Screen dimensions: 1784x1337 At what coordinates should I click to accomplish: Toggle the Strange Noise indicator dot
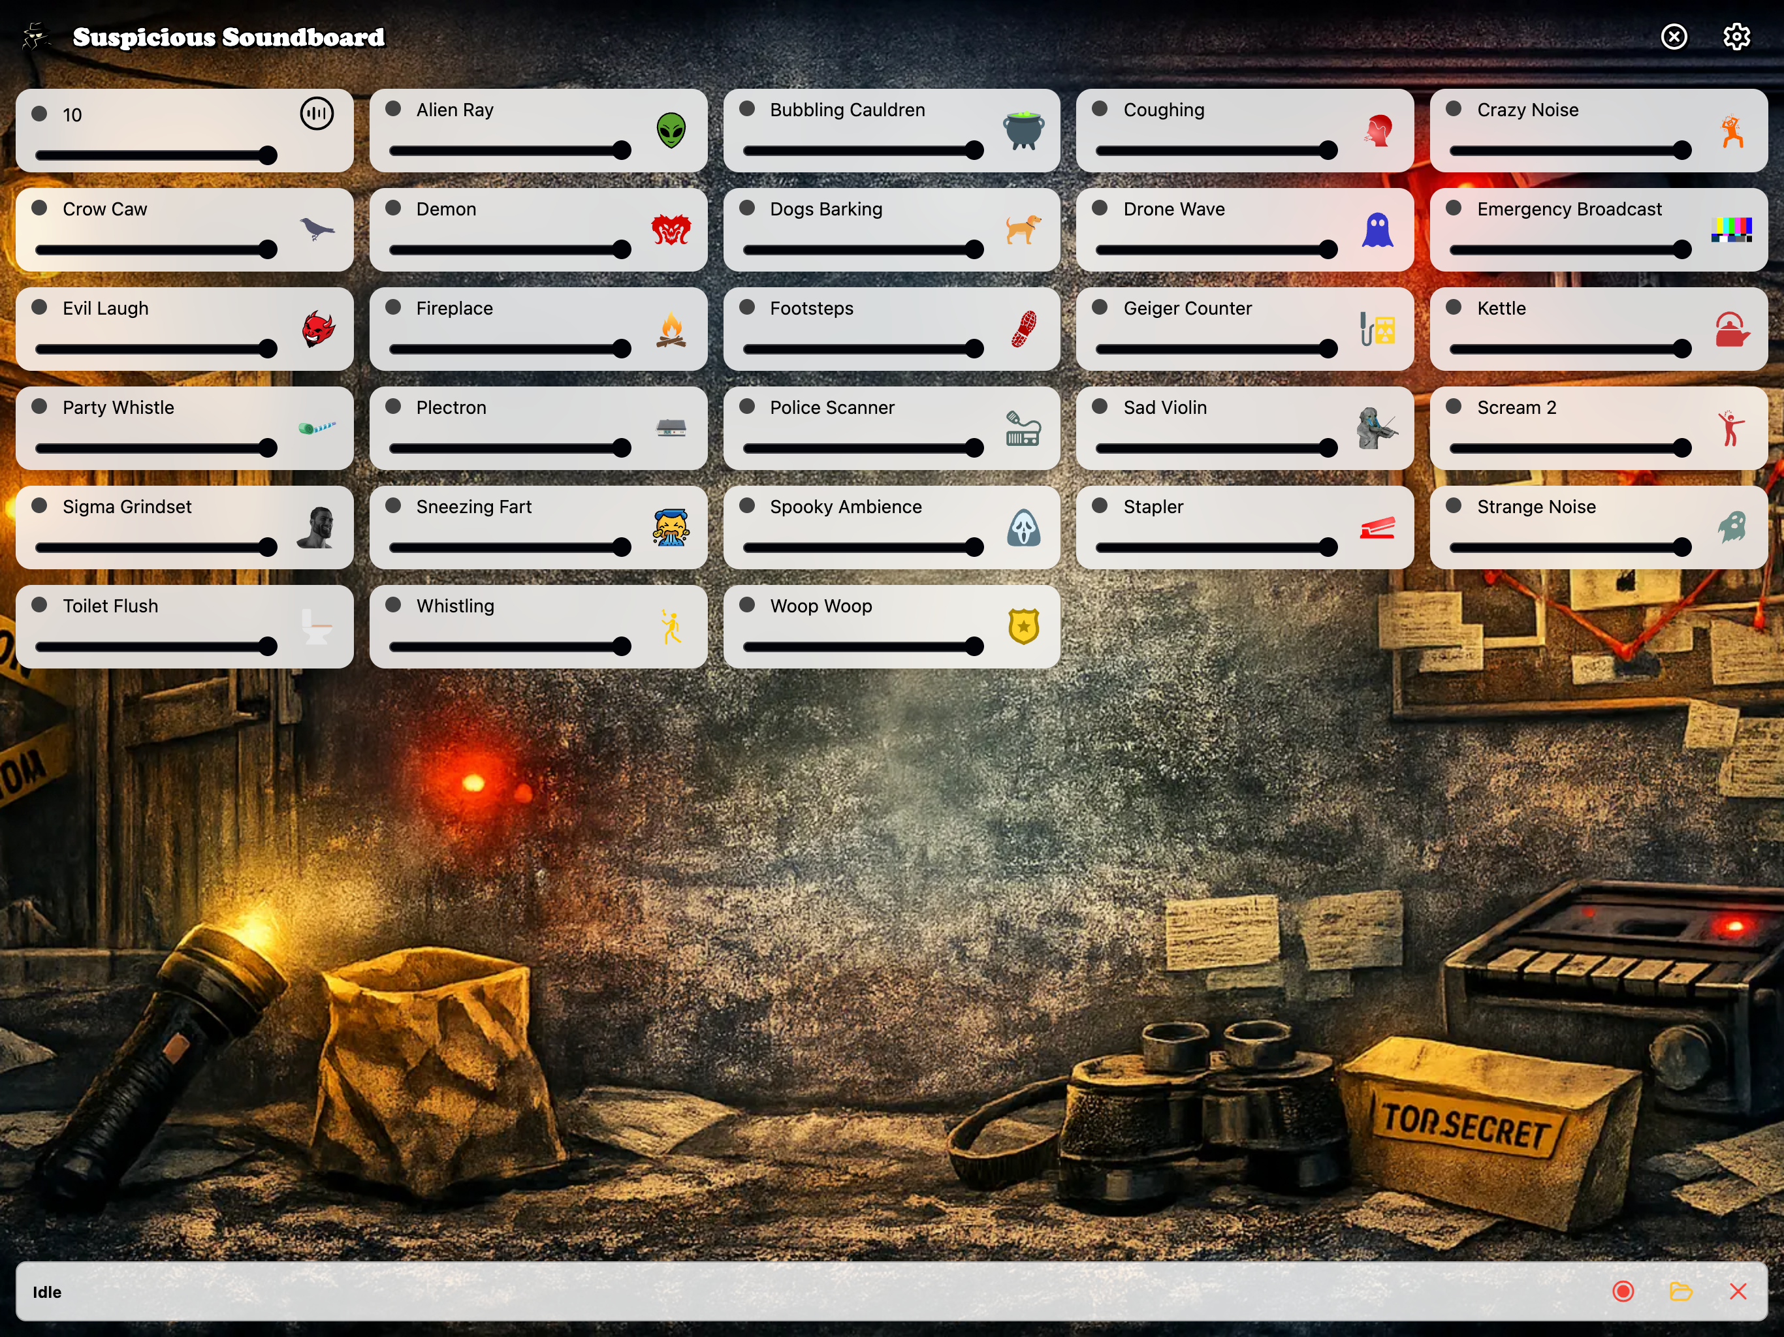coord(1454,505)
